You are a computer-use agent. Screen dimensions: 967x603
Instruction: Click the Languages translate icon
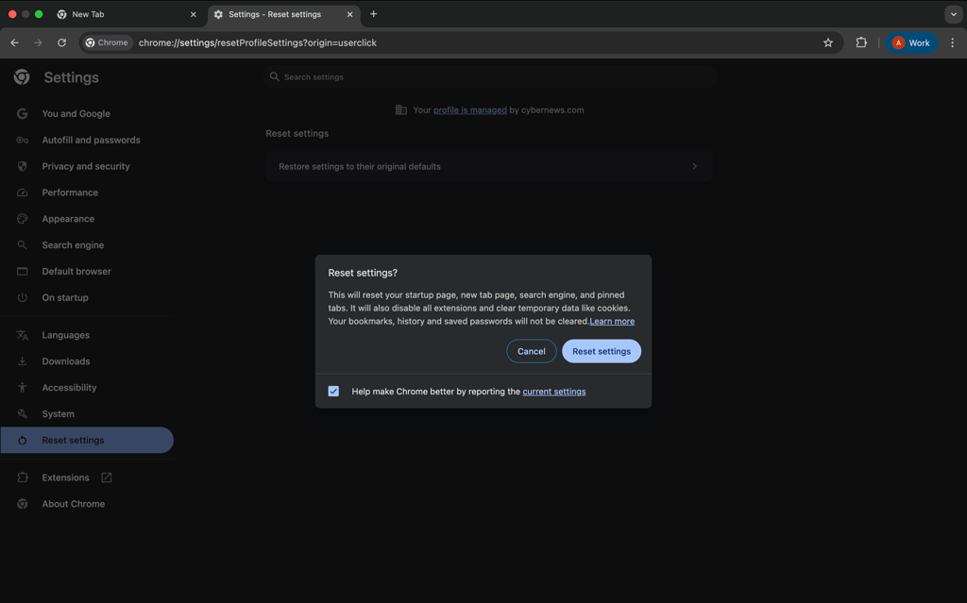click(x=23, y=335)
